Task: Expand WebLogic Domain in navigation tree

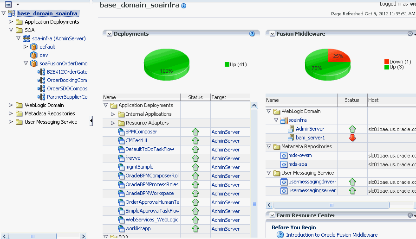Action: [11, 105]
